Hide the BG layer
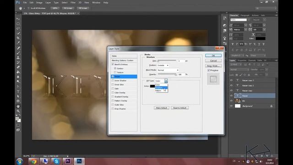Image resolution: width=293 pixels, height=165 pixels. [x=231, y=101]
